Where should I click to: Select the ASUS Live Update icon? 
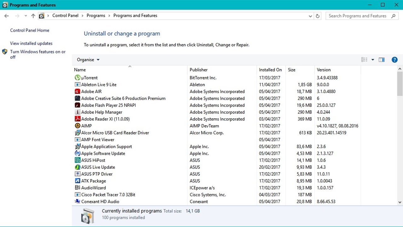pos(77,167)
